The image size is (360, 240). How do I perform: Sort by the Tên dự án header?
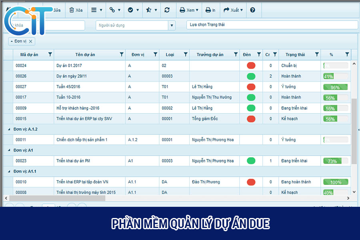pos(85,55)
